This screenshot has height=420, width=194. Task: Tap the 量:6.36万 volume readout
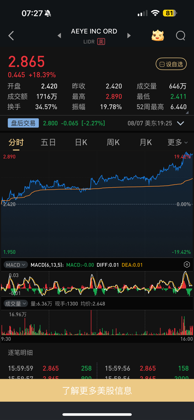coord(41,304)
